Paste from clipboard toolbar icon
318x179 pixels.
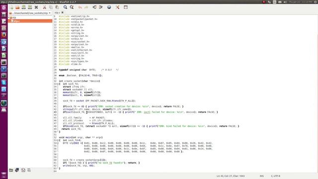click(x=57, y=7)
